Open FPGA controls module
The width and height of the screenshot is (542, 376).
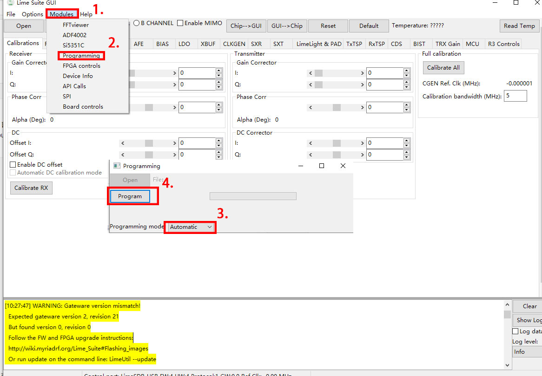(x=81, y=65)
